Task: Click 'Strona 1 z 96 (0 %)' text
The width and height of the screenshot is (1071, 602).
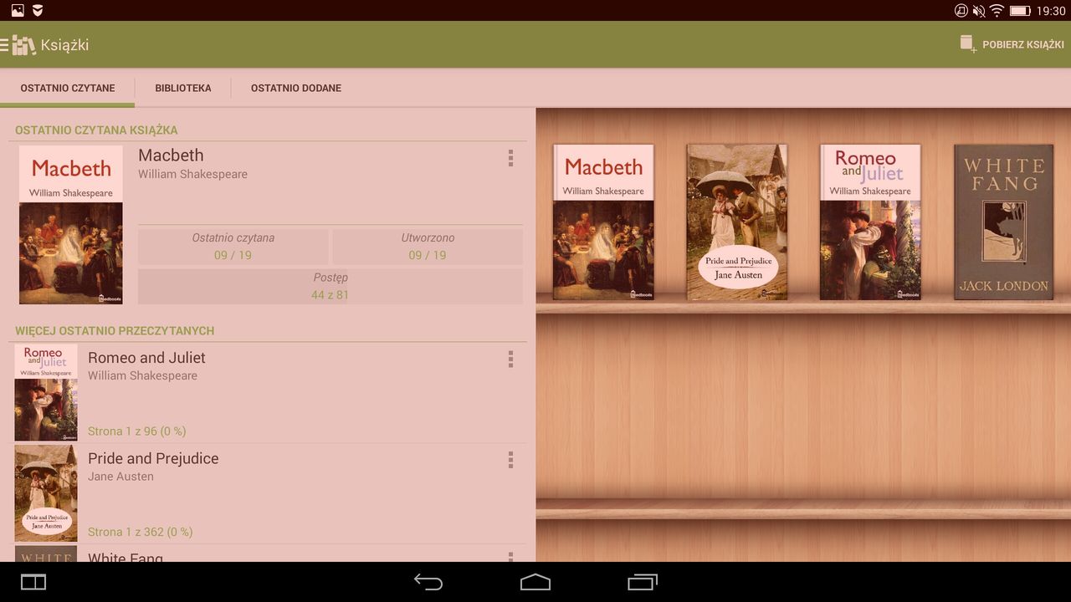Action: coord(137,431)
